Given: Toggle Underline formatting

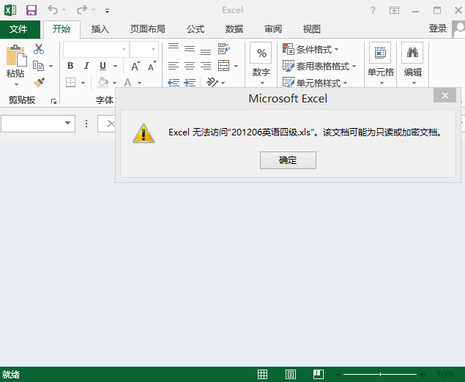Looking at the screenshot, I should click(x=103, y=66).
